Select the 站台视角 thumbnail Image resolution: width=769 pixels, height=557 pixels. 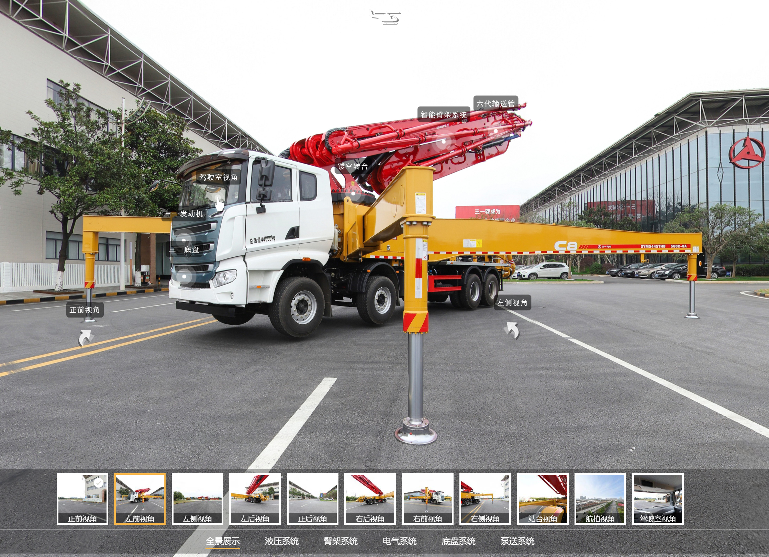(x=543, y=499)
